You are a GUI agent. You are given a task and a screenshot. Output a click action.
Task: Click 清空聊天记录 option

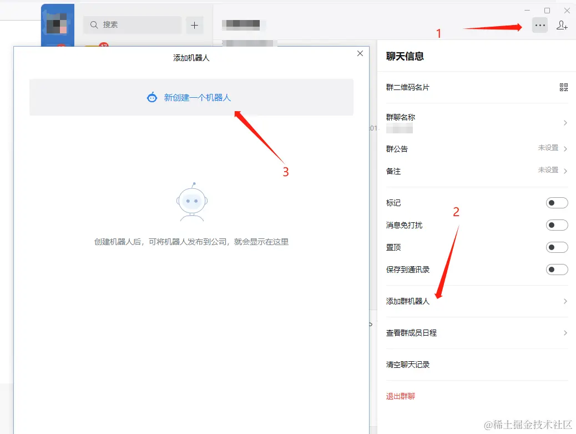coord(408,365)
